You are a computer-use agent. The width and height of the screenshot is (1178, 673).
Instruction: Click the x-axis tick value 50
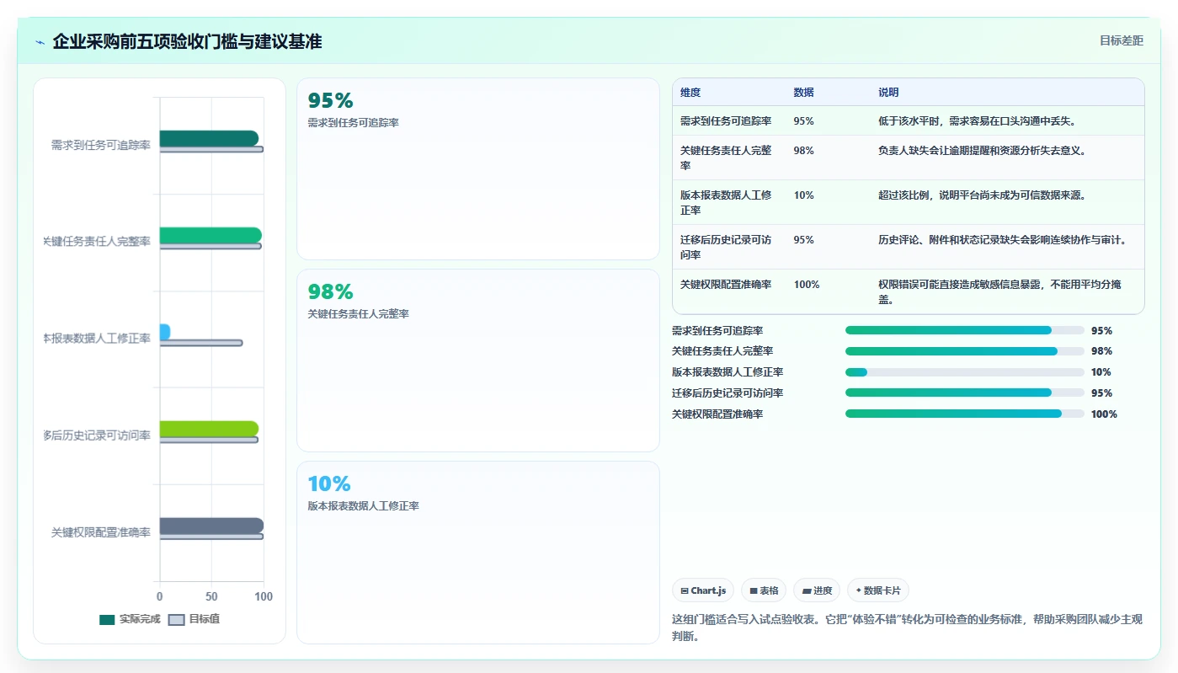(211, 596)
